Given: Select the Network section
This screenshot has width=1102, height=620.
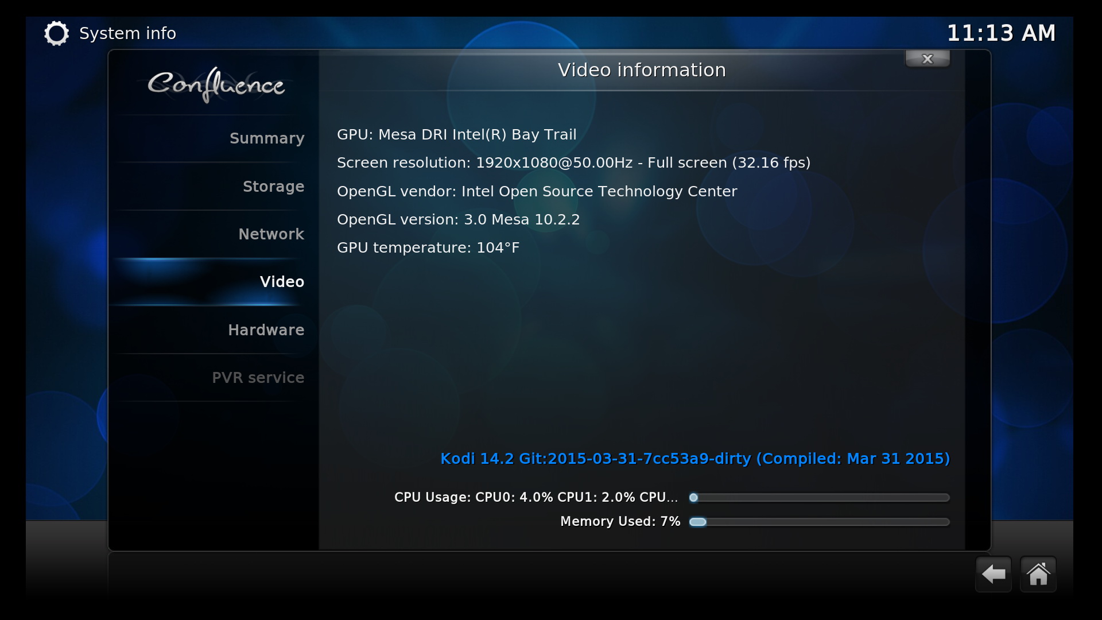Looking at the screenshot, I should point(213,234).
